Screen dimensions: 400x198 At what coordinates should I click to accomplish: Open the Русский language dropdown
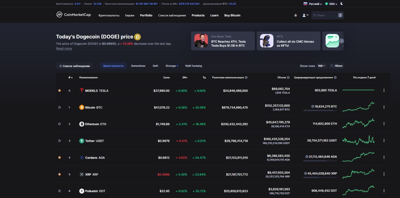coord(312,4)
